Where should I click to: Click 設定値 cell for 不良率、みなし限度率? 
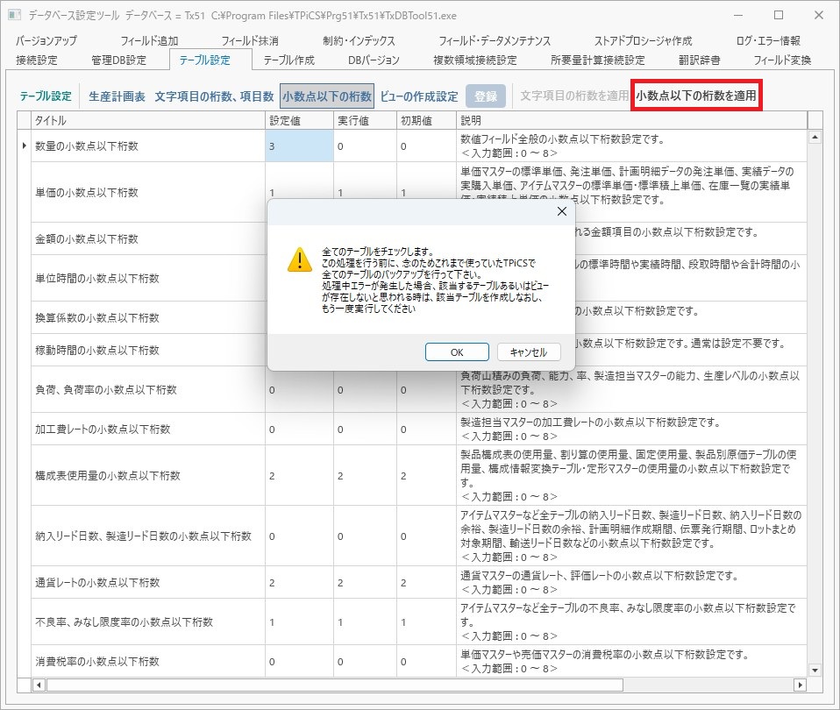click(x=299, y=622)
